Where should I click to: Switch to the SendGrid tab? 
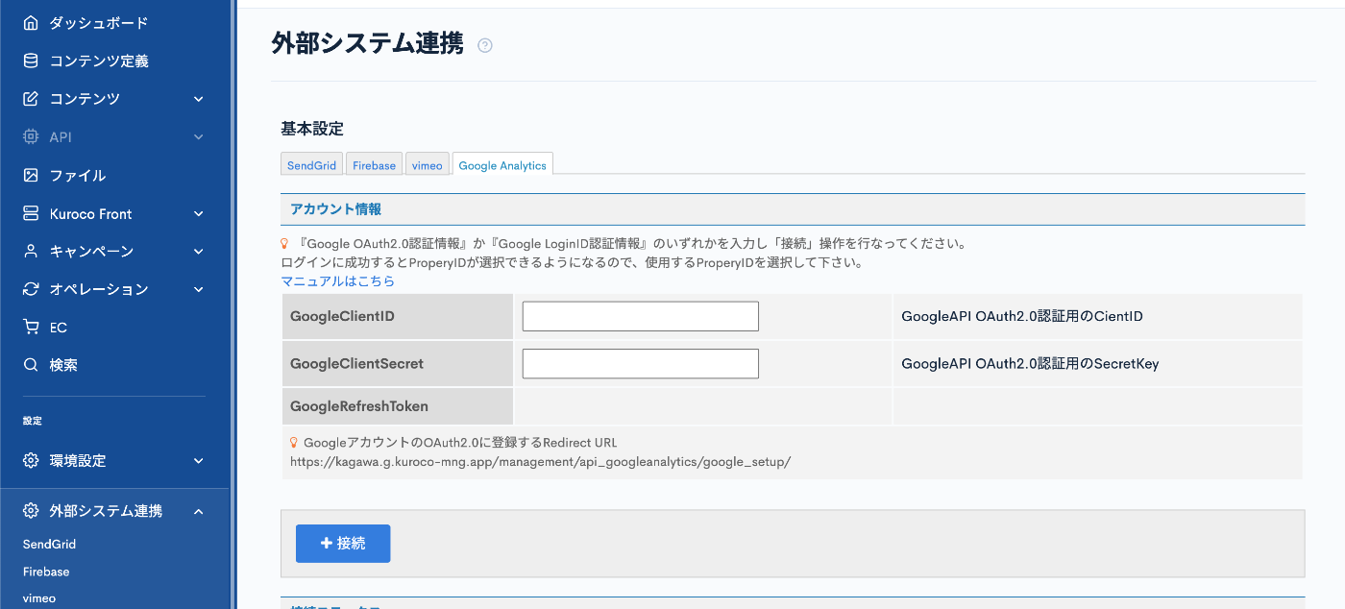pyautogui.click(x=312, y=164)
